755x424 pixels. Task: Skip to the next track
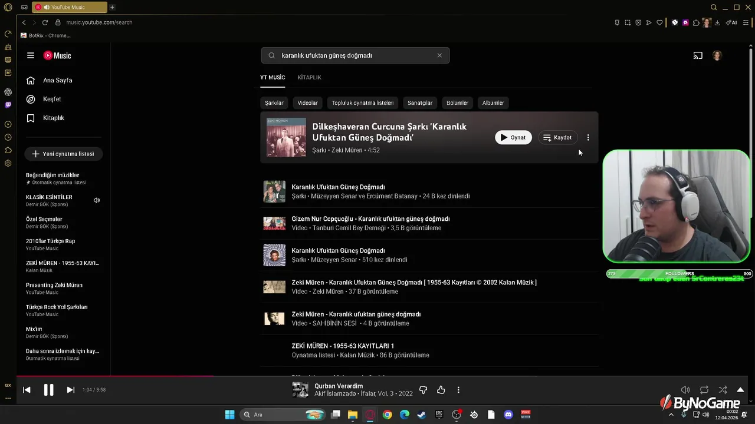click(x=71, y=389)
